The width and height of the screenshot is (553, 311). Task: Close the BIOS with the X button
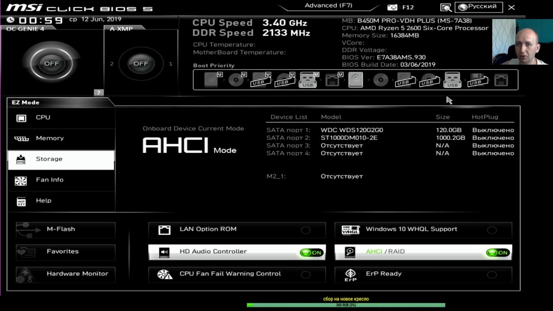coord(512,7)
